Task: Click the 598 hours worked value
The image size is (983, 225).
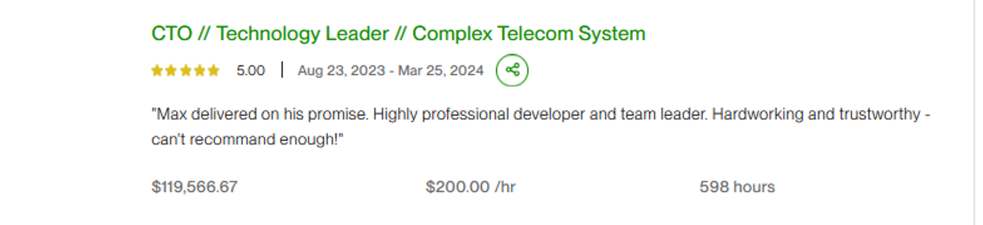Action: point(737,187)
